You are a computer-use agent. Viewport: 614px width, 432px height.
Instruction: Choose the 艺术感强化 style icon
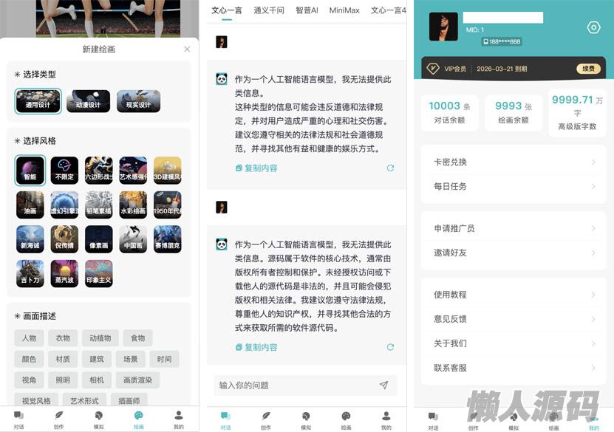pos(133,171)
